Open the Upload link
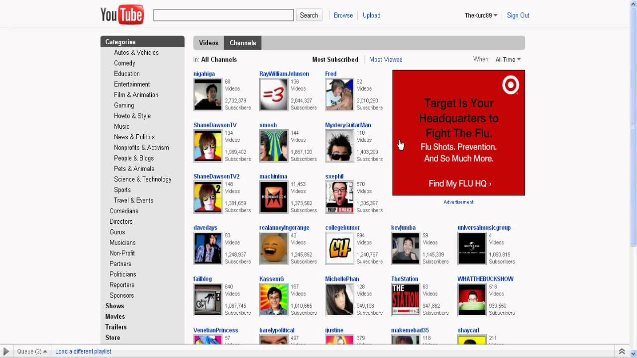Image resolution: width=637 pixels, height=358 pixels. pos(371,15)
